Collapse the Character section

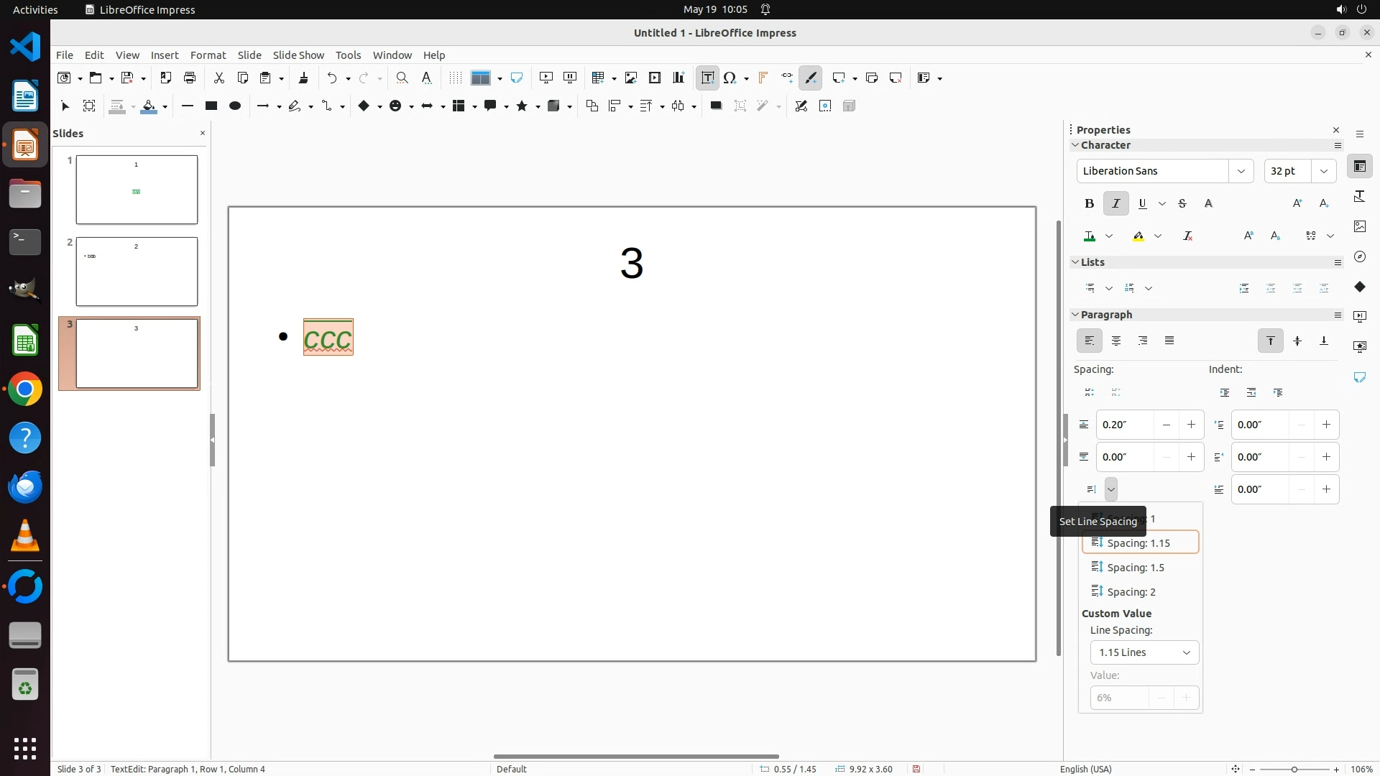pos(1075,145)
